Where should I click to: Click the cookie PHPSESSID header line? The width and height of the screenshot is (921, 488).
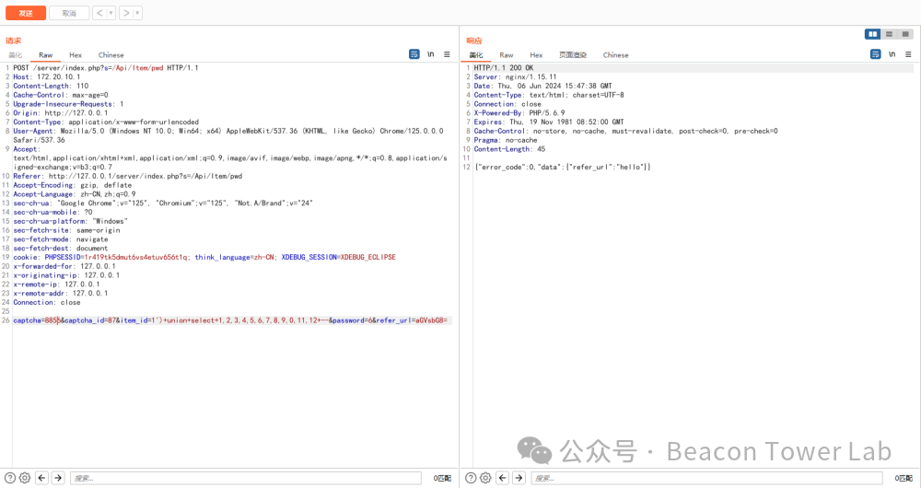coord(204,257)
